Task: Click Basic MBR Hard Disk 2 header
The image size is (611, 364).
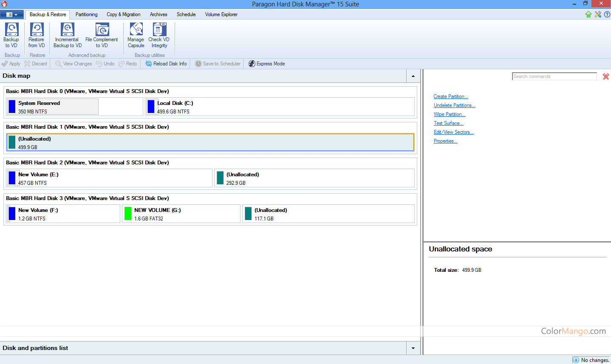Action: pos(88,163)
